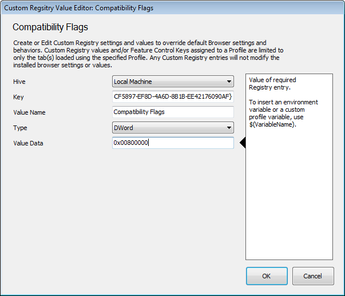Viewport: 345px width, 296px height.
Task: Focus the Key input field
Action: pos(173,97)
